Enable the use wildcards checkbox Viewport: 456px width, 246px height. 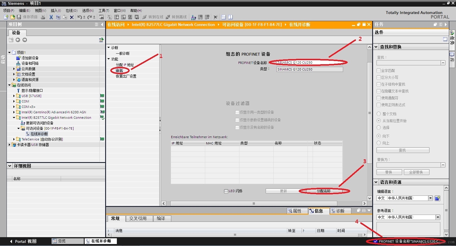click(x=379, y=98)
